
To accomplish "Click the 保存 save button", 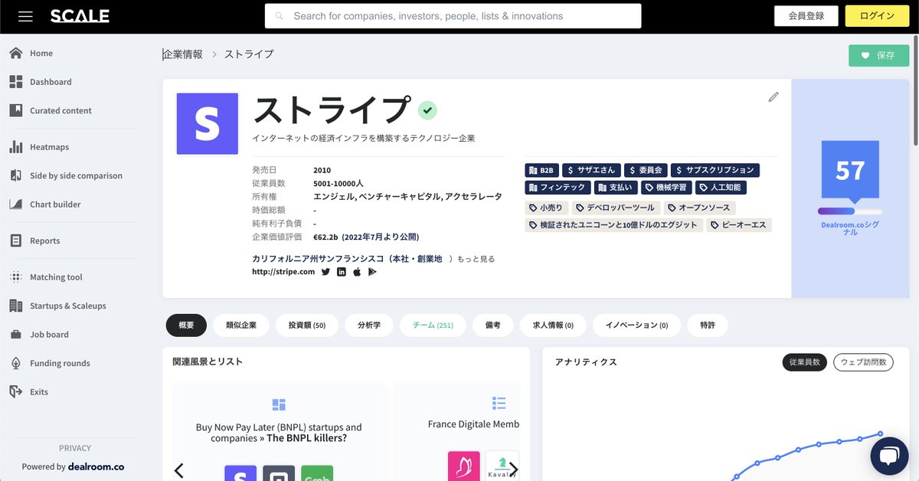I will [x=878, y=55].
